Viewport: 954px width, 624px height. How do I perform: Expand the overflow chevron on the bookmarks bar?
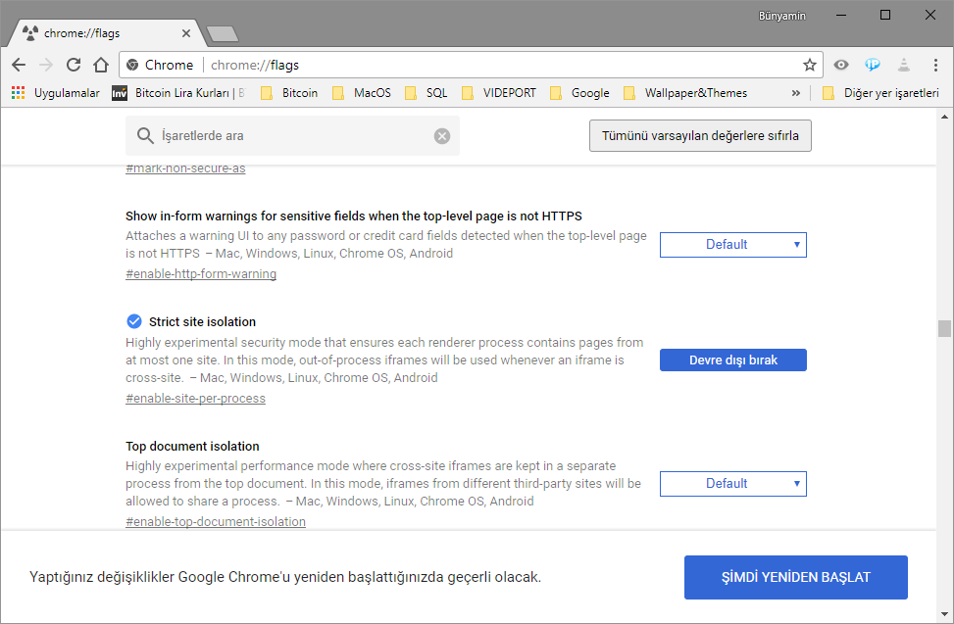click(x=795, y=92)
